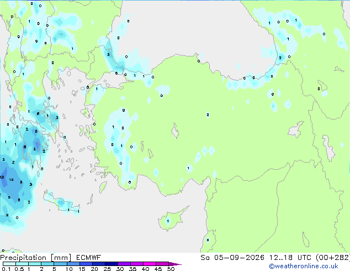Click the 0.1 legend scale label
Image resolution: width=350 pixels, height=271 pixels.
tap(6, 269)
